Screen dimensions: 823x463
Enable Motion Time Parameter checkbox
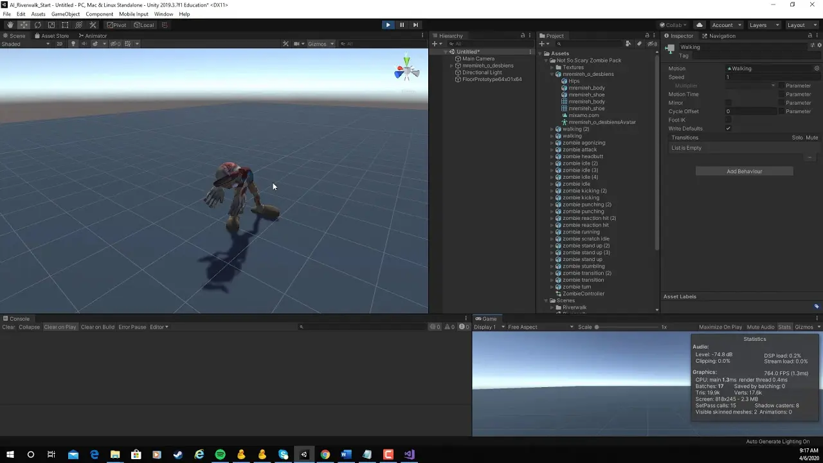781,95
